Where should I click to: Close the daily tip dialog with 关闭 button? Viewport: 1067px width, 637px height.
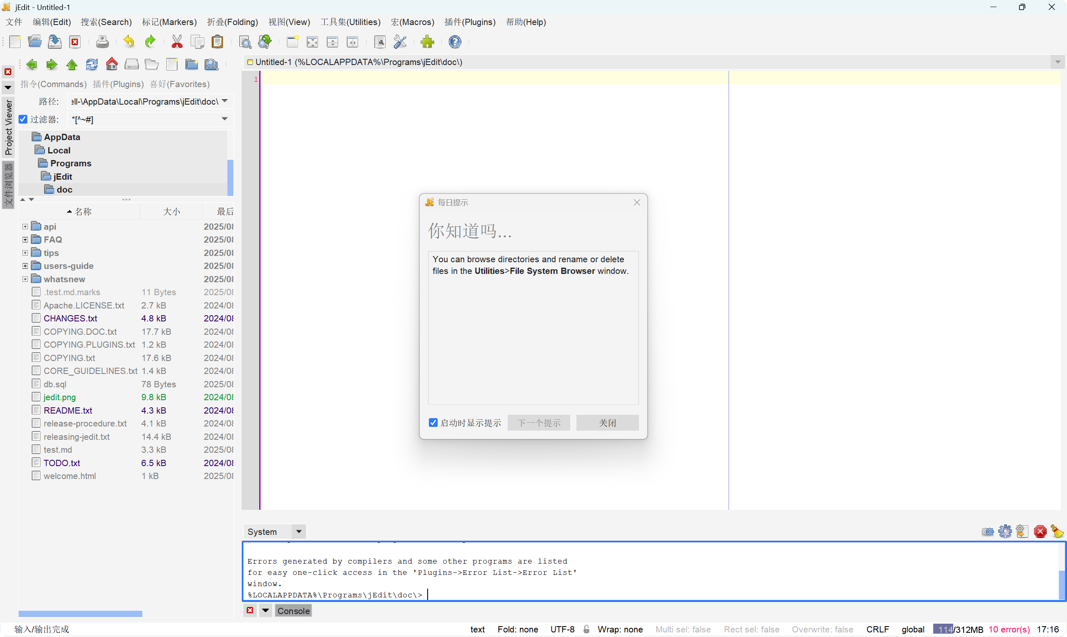(607, 423)
